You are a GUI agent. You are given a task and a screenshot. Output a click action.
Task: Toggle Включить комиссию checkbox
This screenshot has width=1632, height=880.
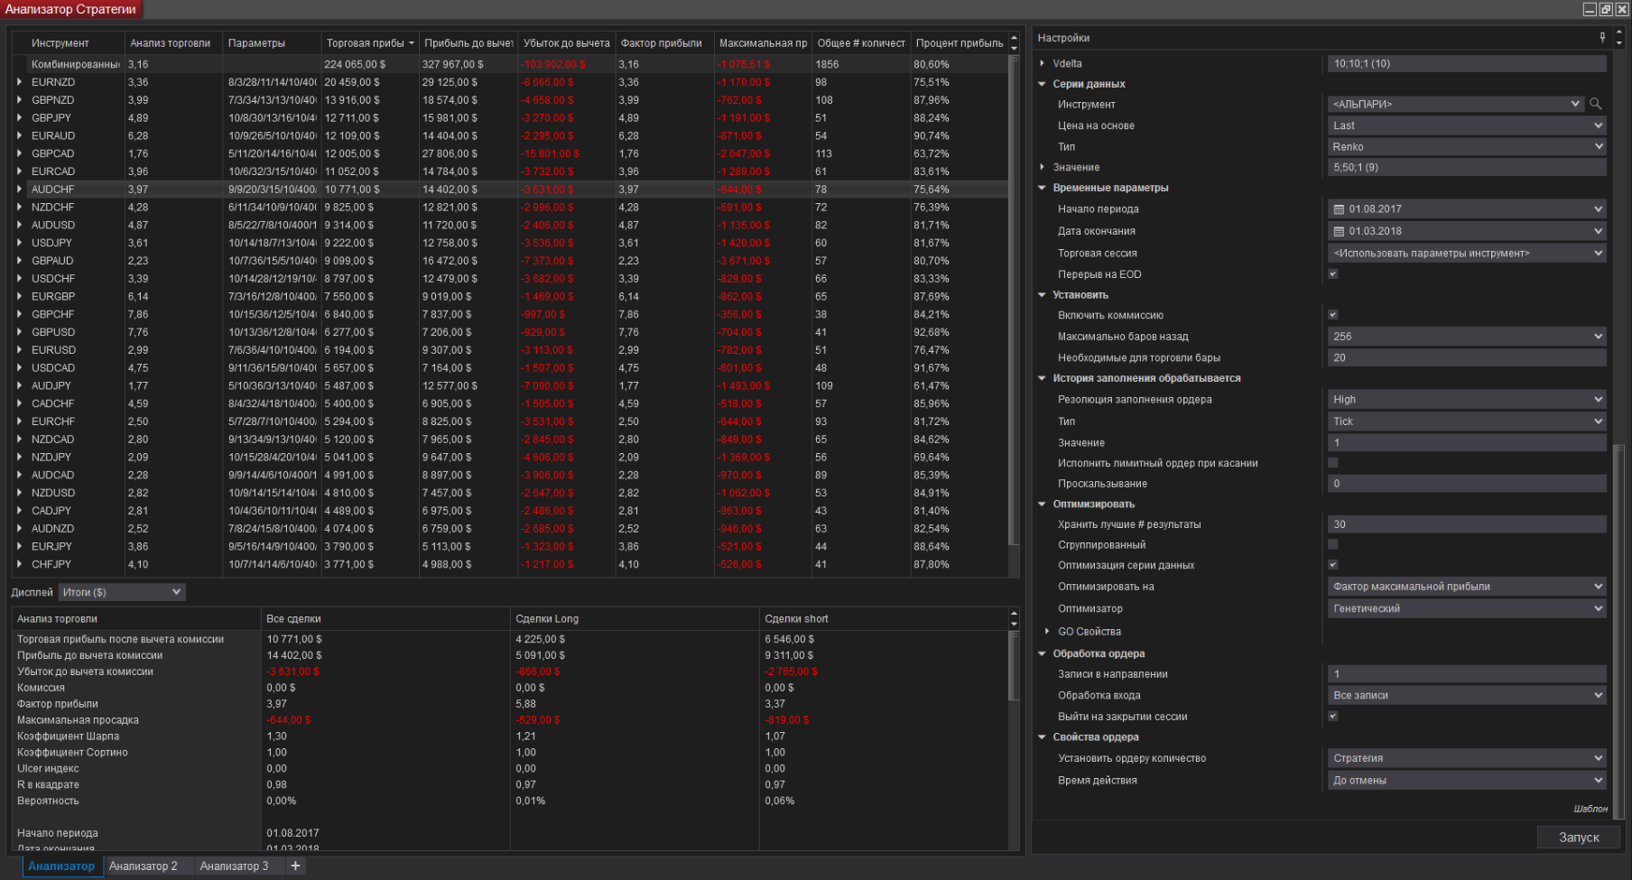(1333, 315)
